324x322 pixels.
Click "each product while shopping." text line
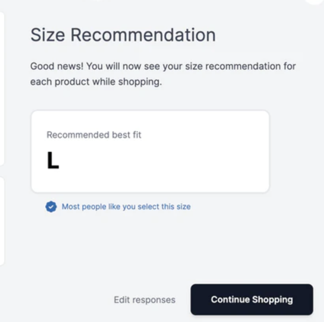(96, 83)
